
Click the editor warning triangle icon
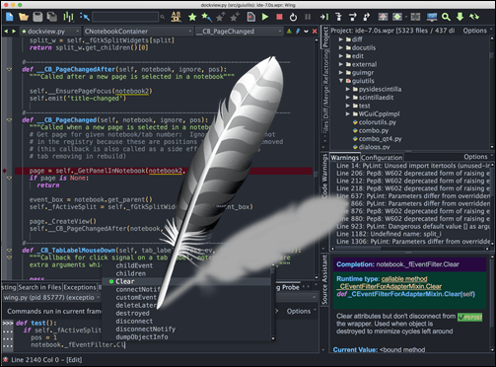289,32
